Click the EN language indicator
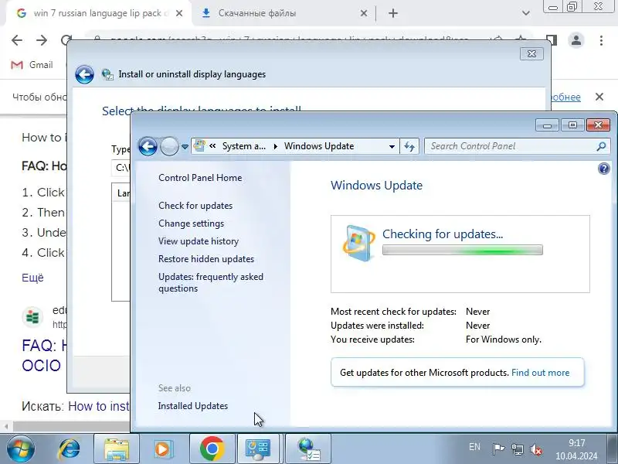Viewport: 618px width, 464px height. [x=474, y=447]
